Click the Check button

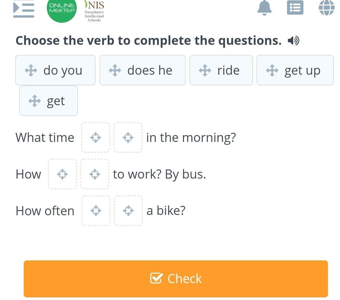[x=176, y=279]
